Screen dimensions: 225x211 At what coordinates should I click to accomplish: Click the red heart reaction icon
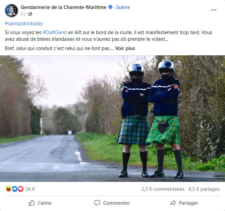pyautogui.click(x=21, y=189)
